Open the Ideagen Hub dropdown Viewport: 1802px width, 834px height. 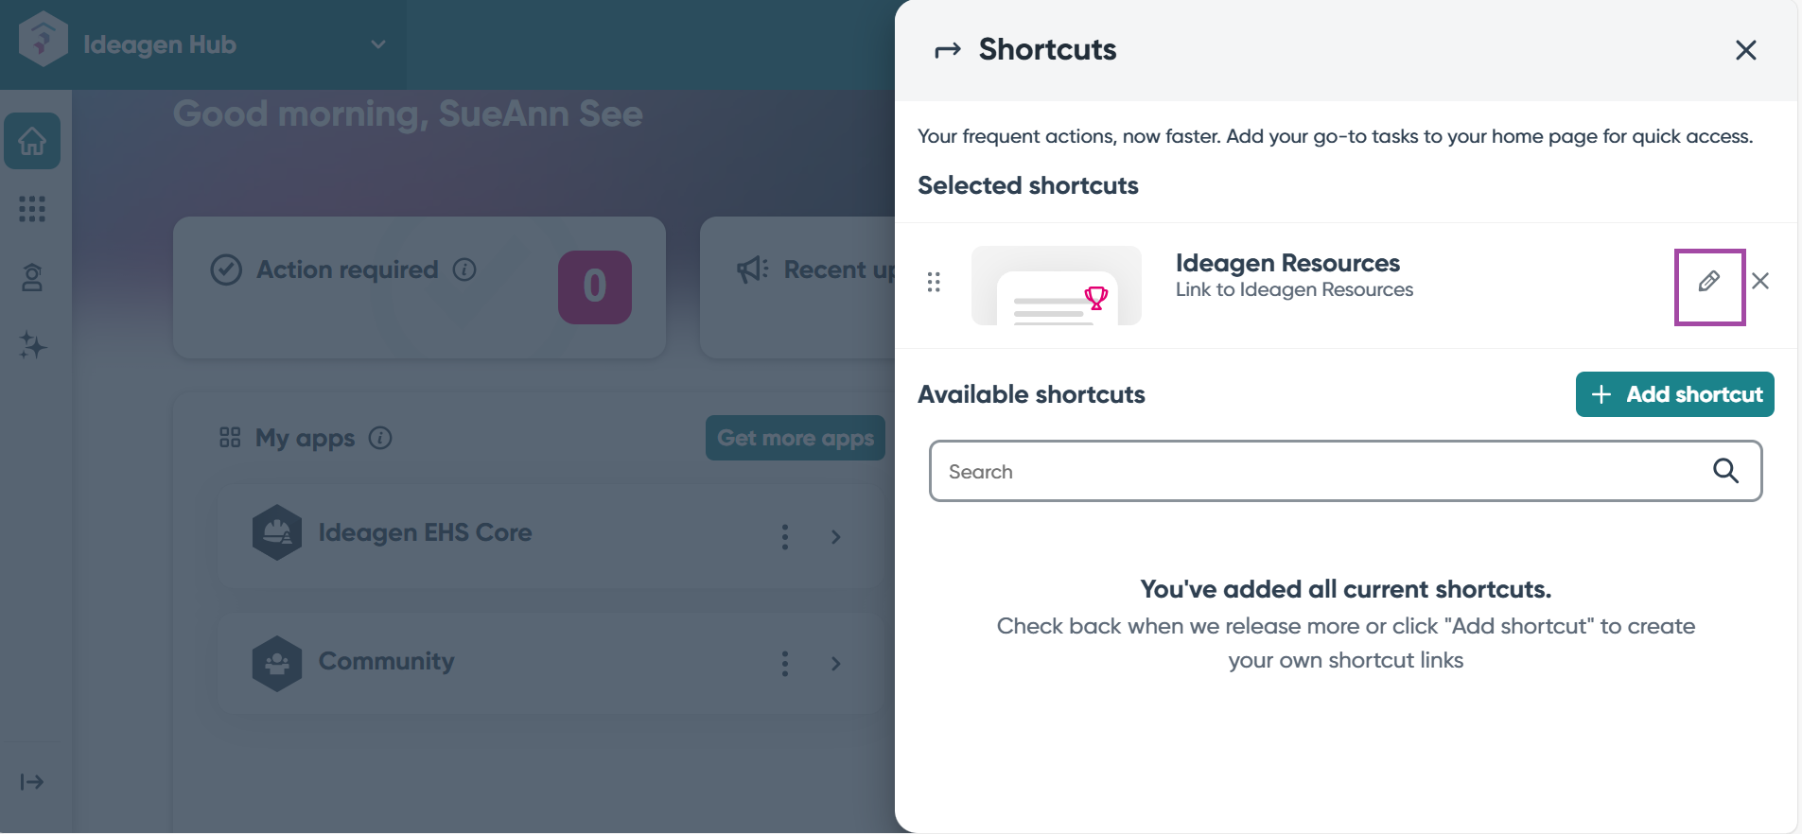point(378,44)
